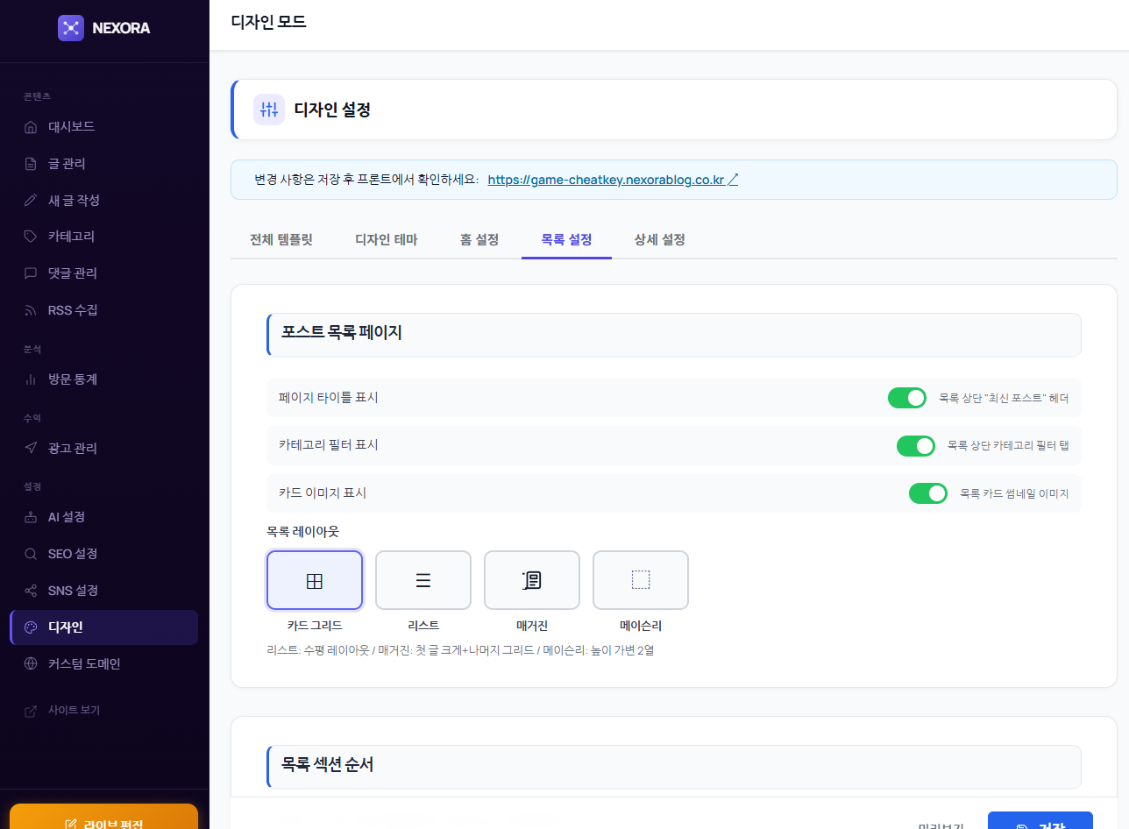Go to RSS 수집 in sidebar
Screen dimensions: 1129x829
[73, 309]
